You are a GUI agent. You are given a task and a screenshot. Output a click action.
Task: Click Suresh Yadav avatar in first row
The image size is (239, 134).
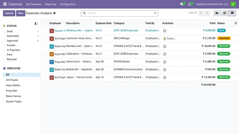(x=52, y=31)
